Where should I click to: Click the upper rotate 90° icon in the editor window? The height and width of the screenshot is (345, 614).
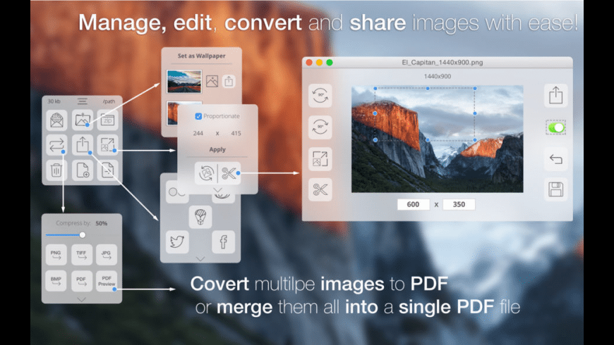click(320, 95)
